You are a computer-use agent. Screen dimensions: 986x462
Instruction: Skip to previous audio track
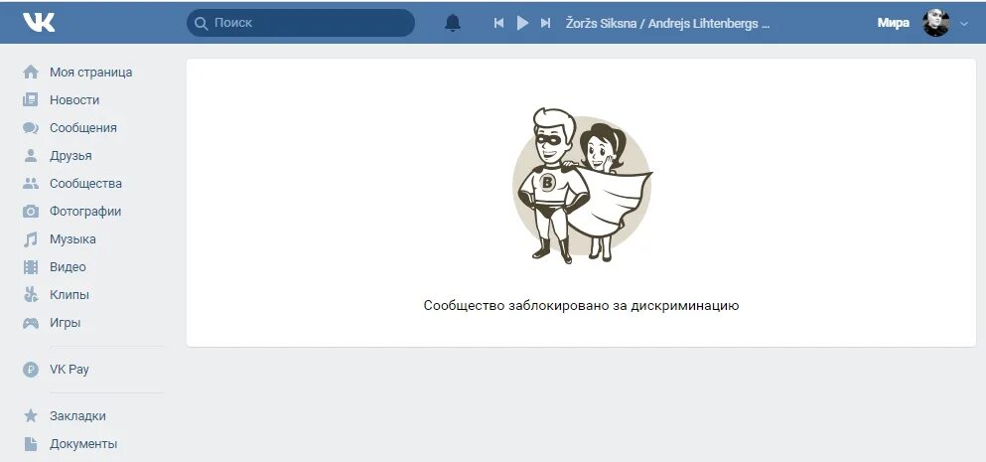[x=498, y=23]
